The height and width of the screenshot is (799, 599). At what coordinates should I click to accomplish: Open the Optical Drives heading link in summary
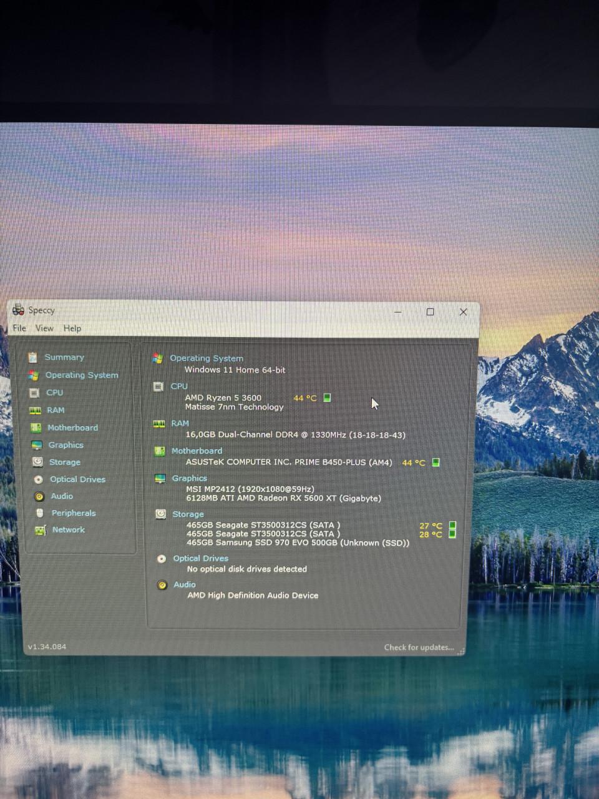201,559
